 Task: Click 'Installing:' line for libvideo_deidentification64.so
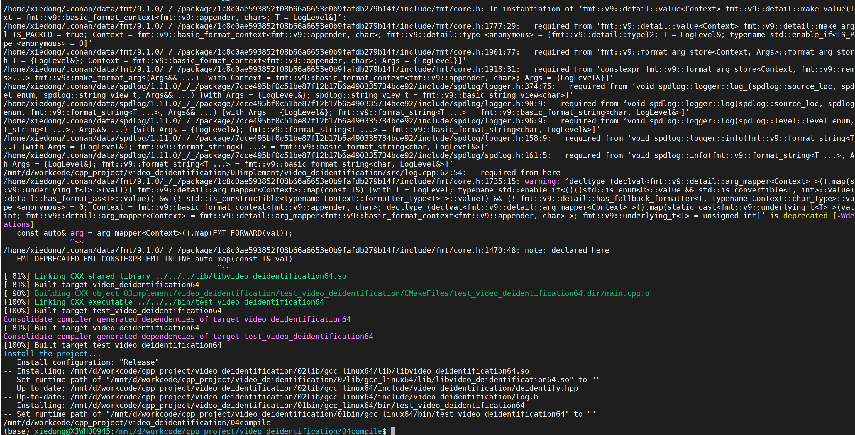[x=266, y=371]
